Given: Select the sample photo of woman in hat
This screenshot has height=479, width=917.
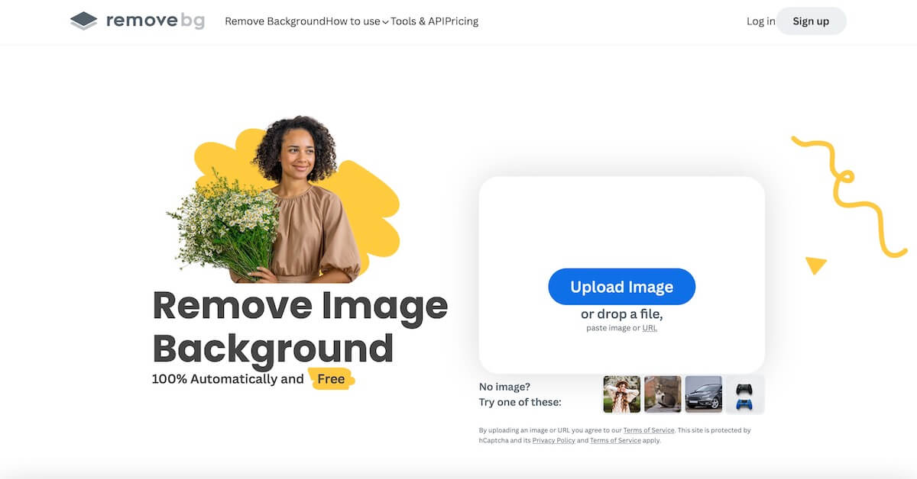Looking at the screenshot, I should (x=621, y=394).
